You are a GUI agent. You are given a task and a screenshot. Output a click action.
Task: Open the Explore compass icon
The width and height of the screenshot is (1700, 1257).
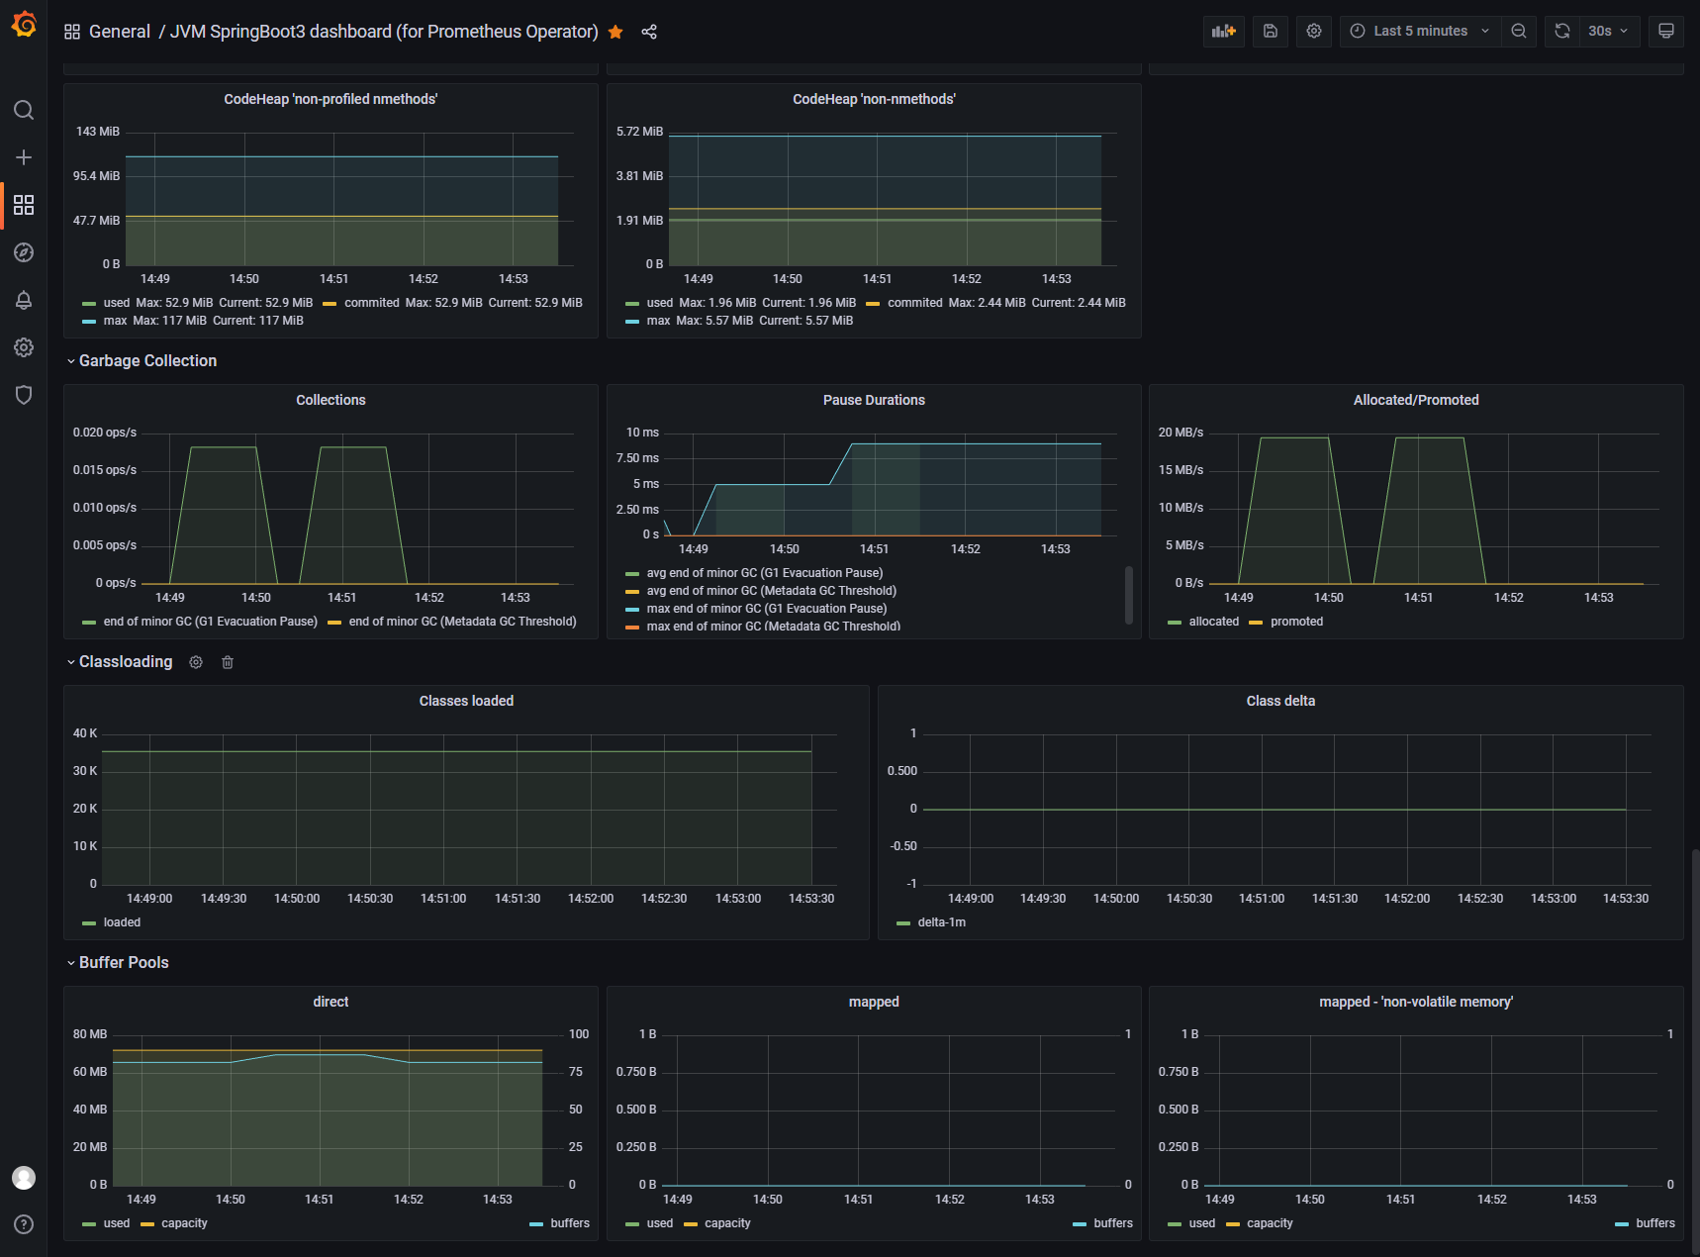click(x=24, y=252)
